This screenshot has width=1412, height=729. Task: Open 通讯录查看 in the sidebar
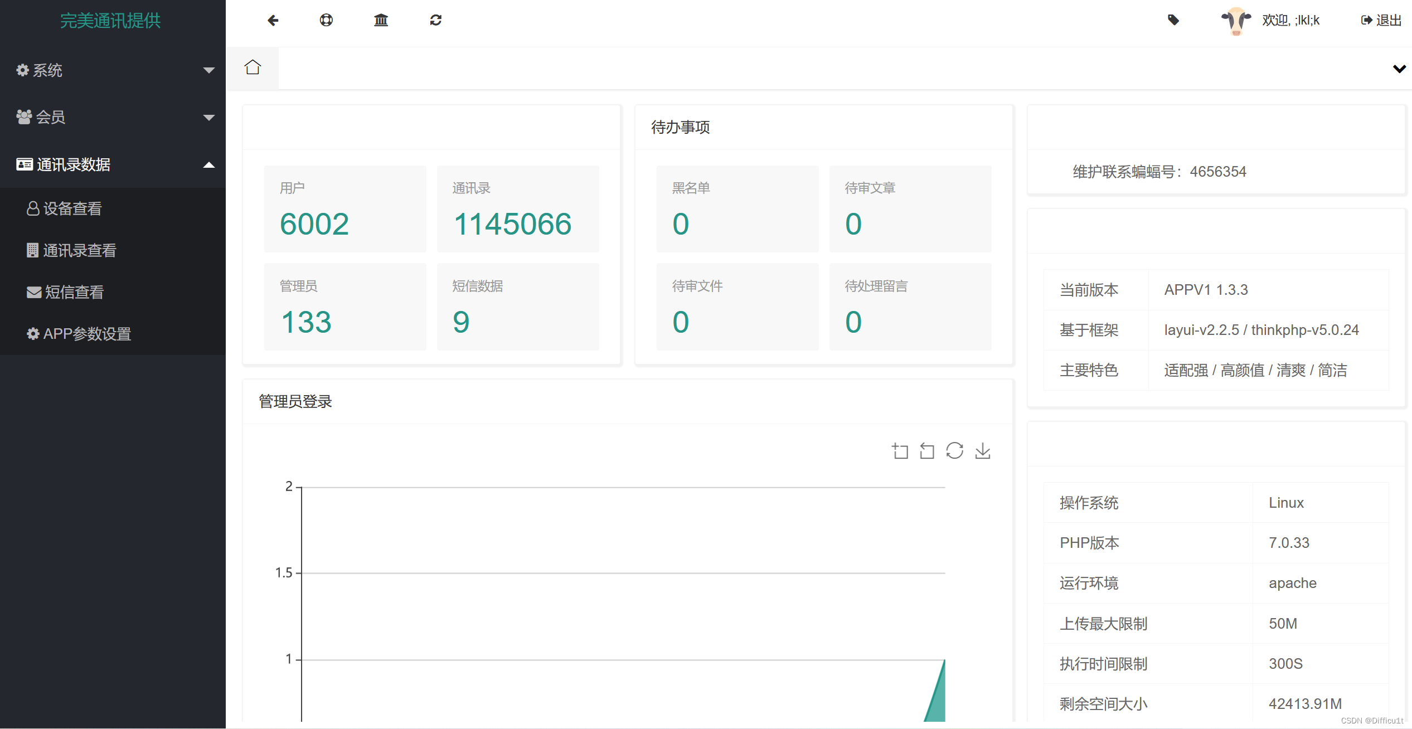pos(79,250)
